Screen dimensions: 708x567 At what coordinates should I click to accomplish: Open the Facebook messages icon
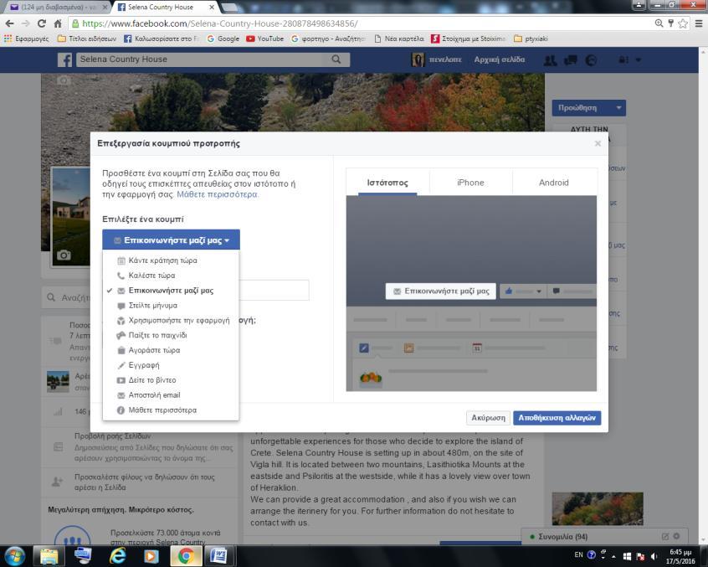(571, 60)
